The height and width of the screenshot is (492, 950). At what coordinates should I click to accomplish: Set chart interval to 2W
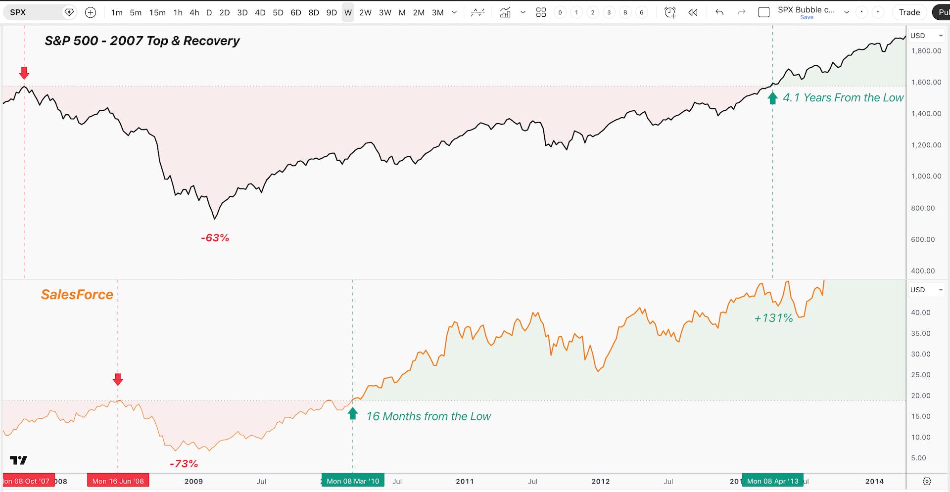point(365,12)
